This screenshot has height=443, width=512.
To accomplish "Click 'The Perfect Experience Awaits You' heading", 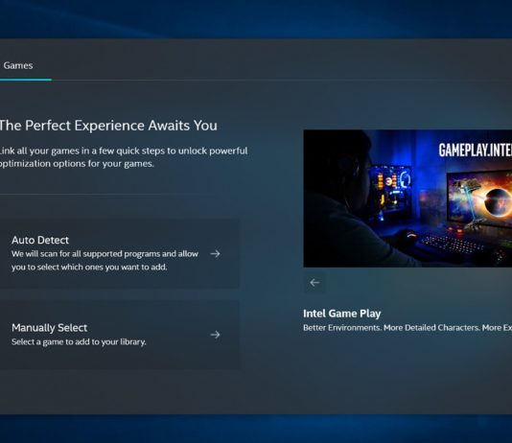I will coord(108,126).
